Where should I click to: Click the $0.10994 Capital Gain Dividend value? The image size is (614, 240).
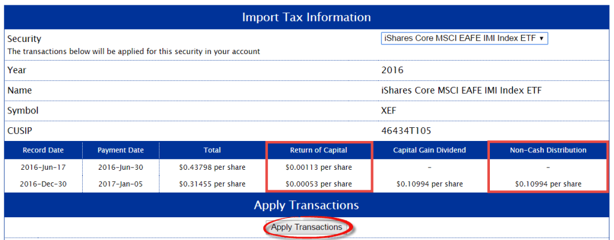[x=430, y=184]
